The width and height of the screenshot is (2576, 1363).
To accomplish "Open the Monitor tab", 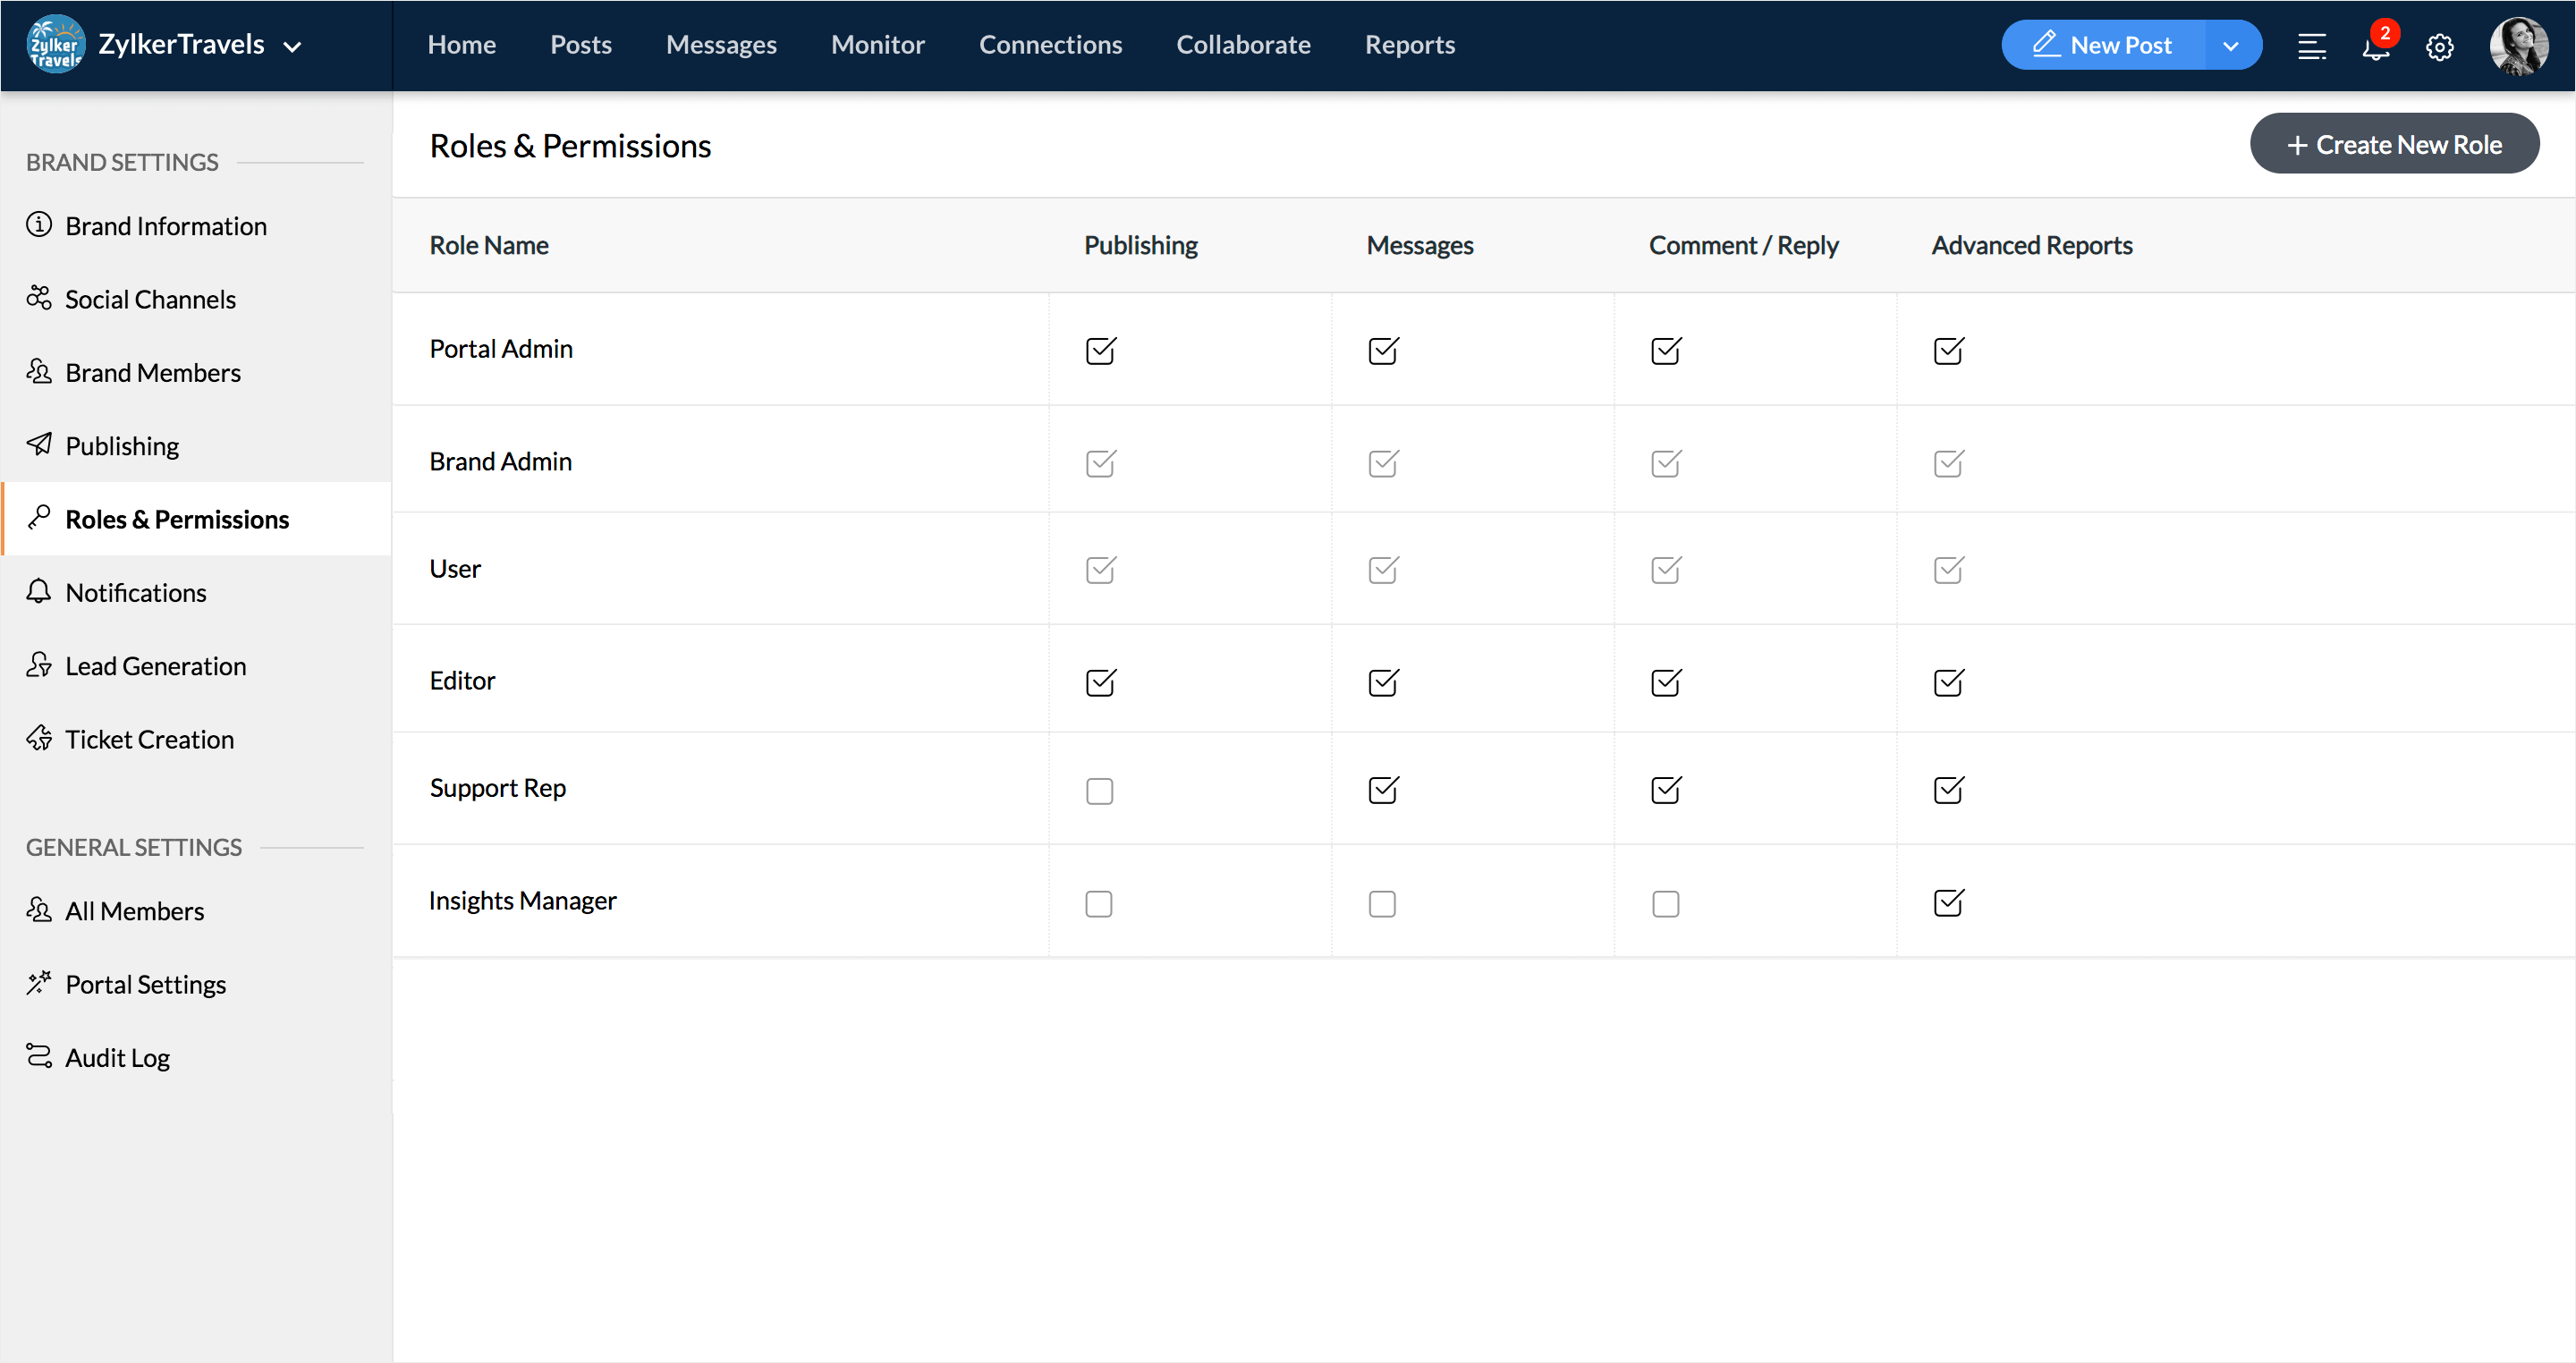I will click(x=877, y=45).
